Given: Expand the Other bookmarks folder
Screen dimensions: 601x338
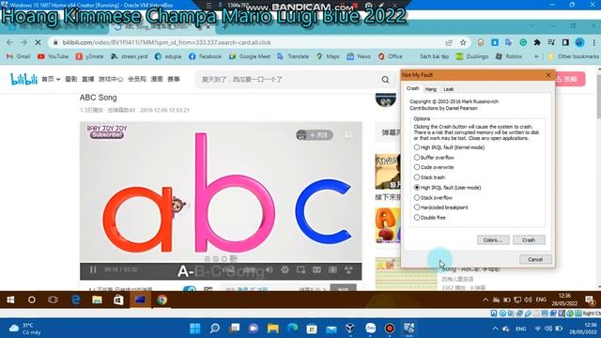Looking at the screenshot, I should click(573, 56).
